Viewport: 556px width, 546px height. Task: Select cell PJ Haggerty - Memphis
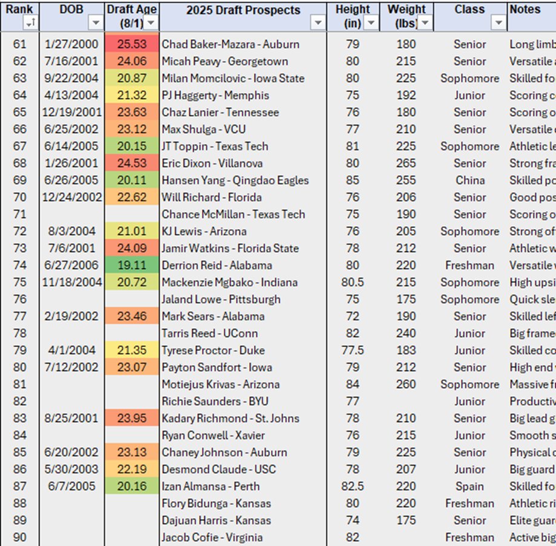tap(243, 96)
